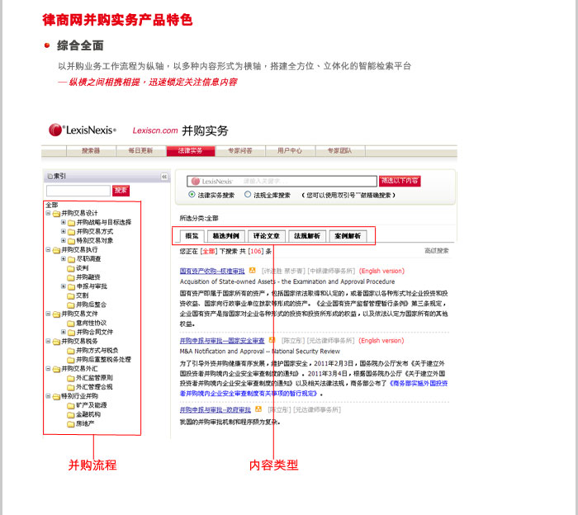Image resolution: width=578 pixels, height=515 pixels.
Task: Collapse the 并购交易执行 tree node
Action: (x=48, y=249)
